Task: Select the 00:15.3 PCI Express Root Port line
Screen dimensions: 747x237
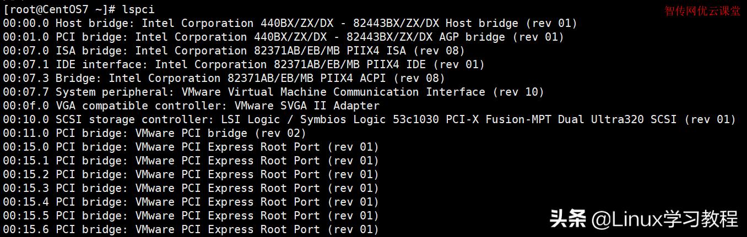Action: pos(191,189)
